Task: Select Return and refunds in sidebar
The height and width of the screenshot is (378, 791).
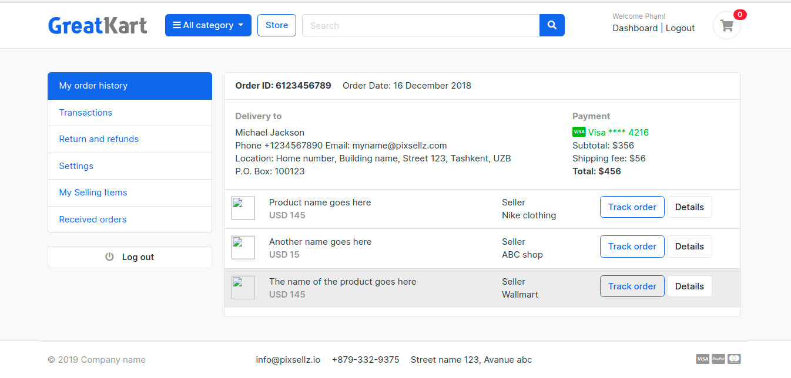Action: [99, 139]
